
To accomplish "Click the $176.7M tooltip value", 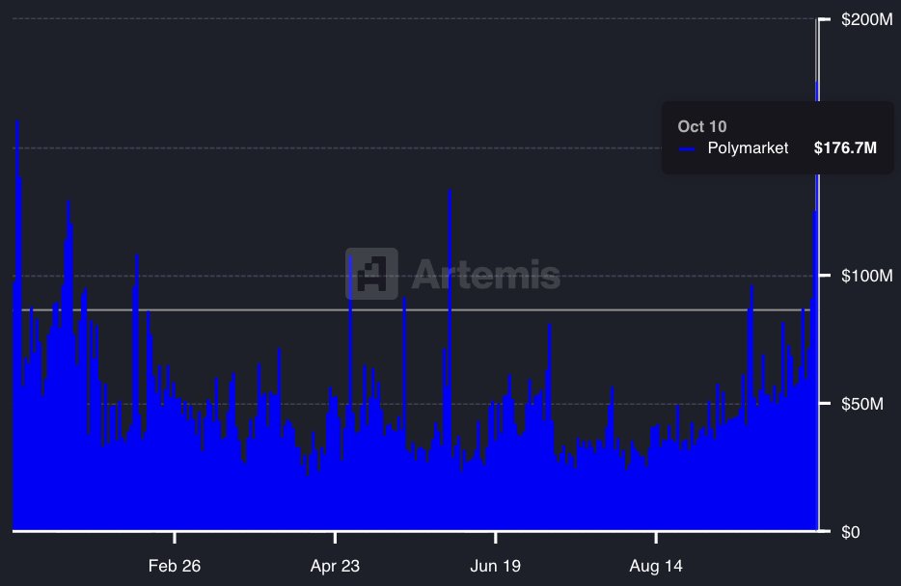I will (x=845, y=148).
